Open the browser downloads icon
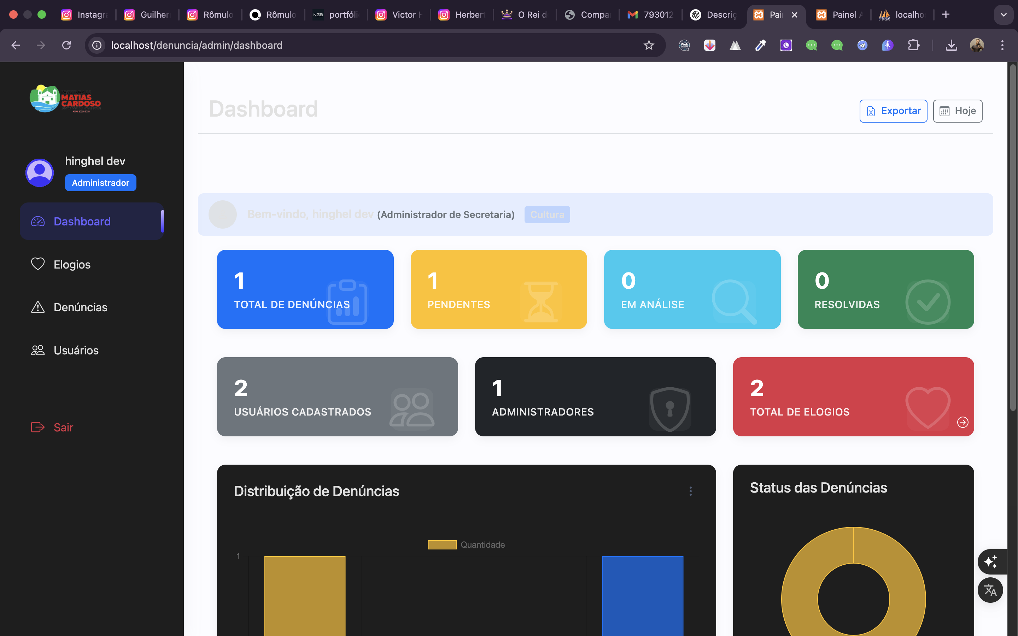Viewport: 1018px width, 636px height. [x=951, y=45]
